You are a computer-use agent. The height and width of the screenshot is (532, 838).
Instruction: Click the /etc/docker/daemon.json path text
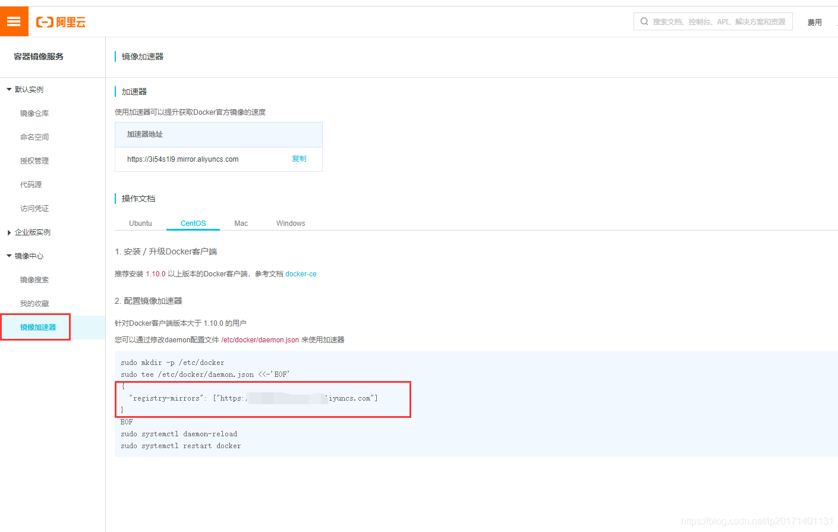tap(260, 340)
